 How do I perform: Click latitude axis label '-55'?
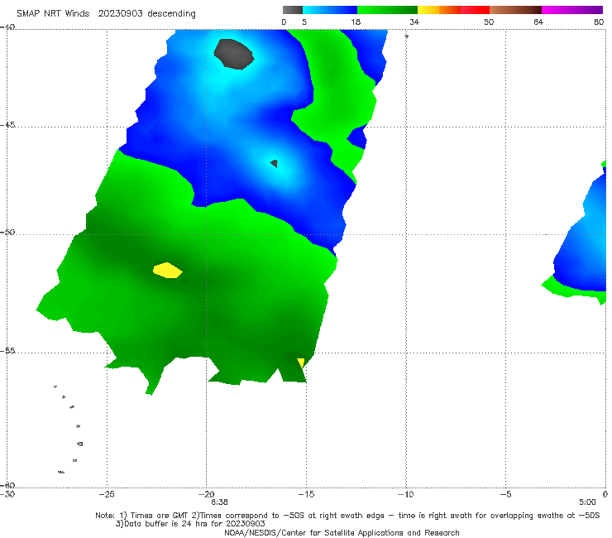tap(7, 351)
